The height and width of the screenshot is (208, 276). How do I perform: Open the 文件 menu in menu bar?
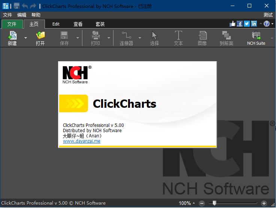(7, 15)
